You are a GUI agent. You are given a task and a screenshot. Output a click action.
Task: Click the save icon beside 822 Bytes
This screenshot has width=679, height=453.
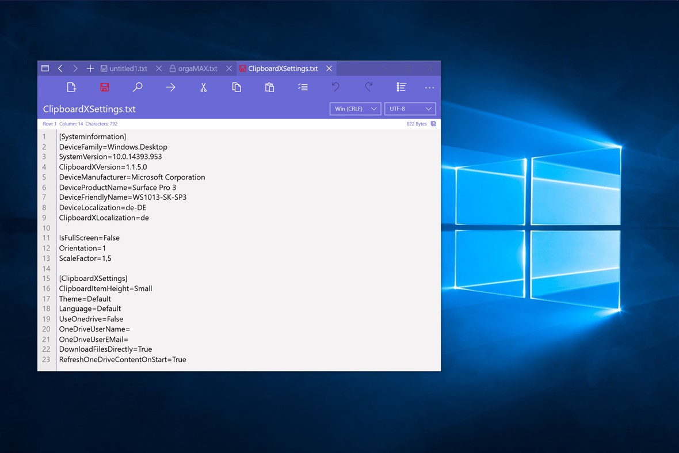pyautogui.click(x=433, y=123)
